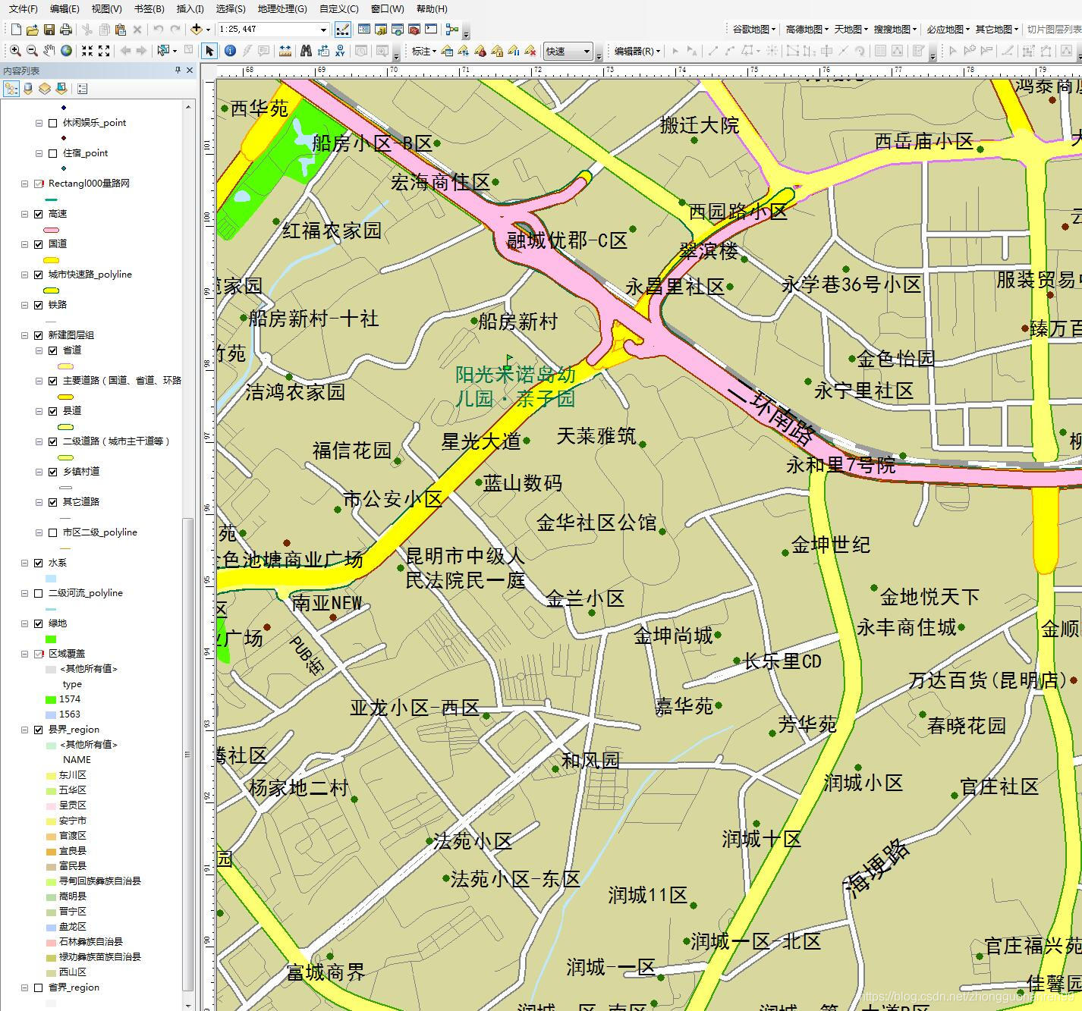Open the 编辑器(R) editor dropdown
Viewport: 1082px width, 1011px height.
(x=637, y=51)
